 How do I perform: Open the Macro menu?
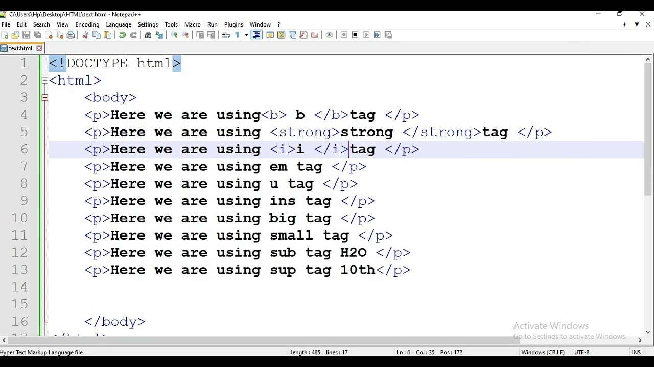[192, 24]
